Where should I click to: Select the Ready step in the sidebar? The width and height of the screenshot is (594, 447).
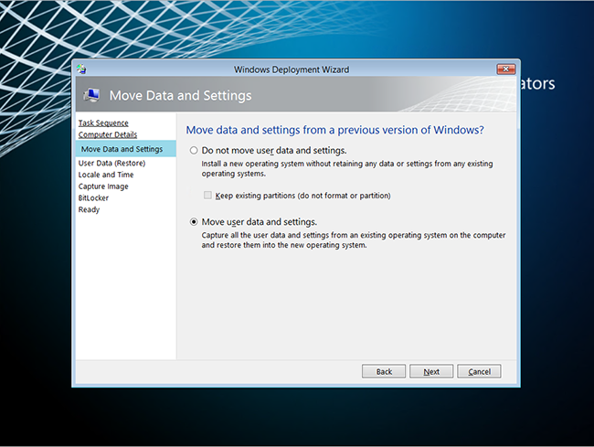pos(90,209)
